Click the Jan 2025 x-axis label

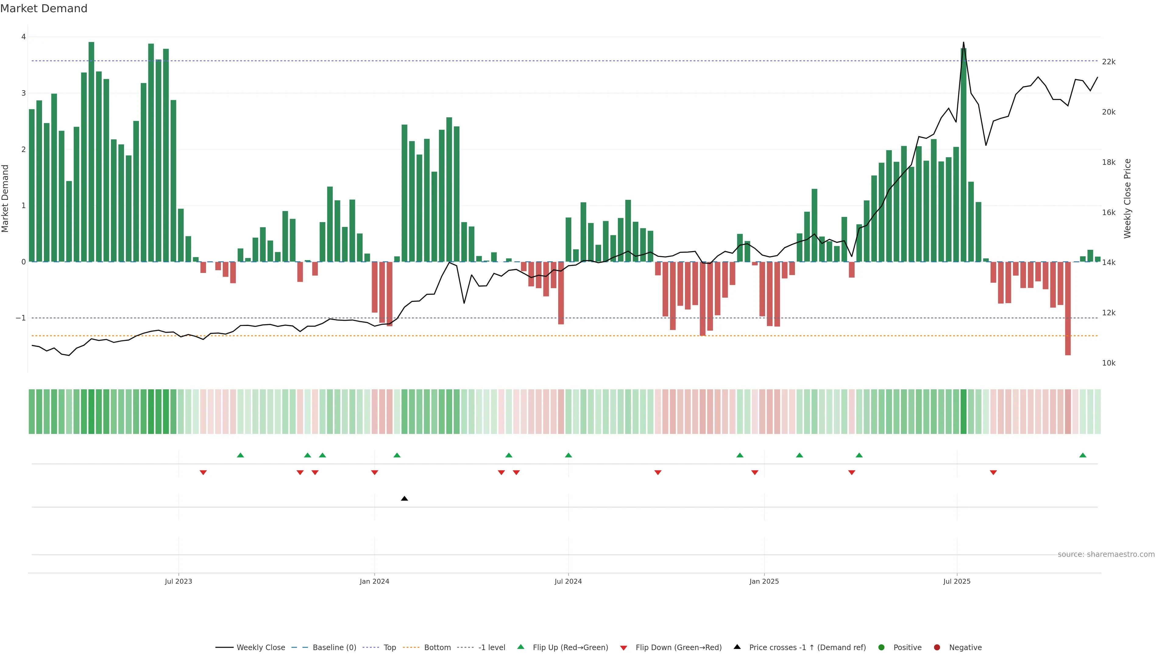click(x=764, y=581)
